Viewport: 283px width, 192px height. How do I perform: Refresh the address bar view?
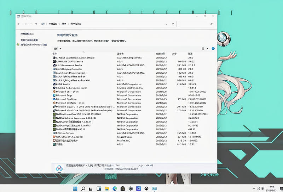pyautogui.click(x=173, y=24)
